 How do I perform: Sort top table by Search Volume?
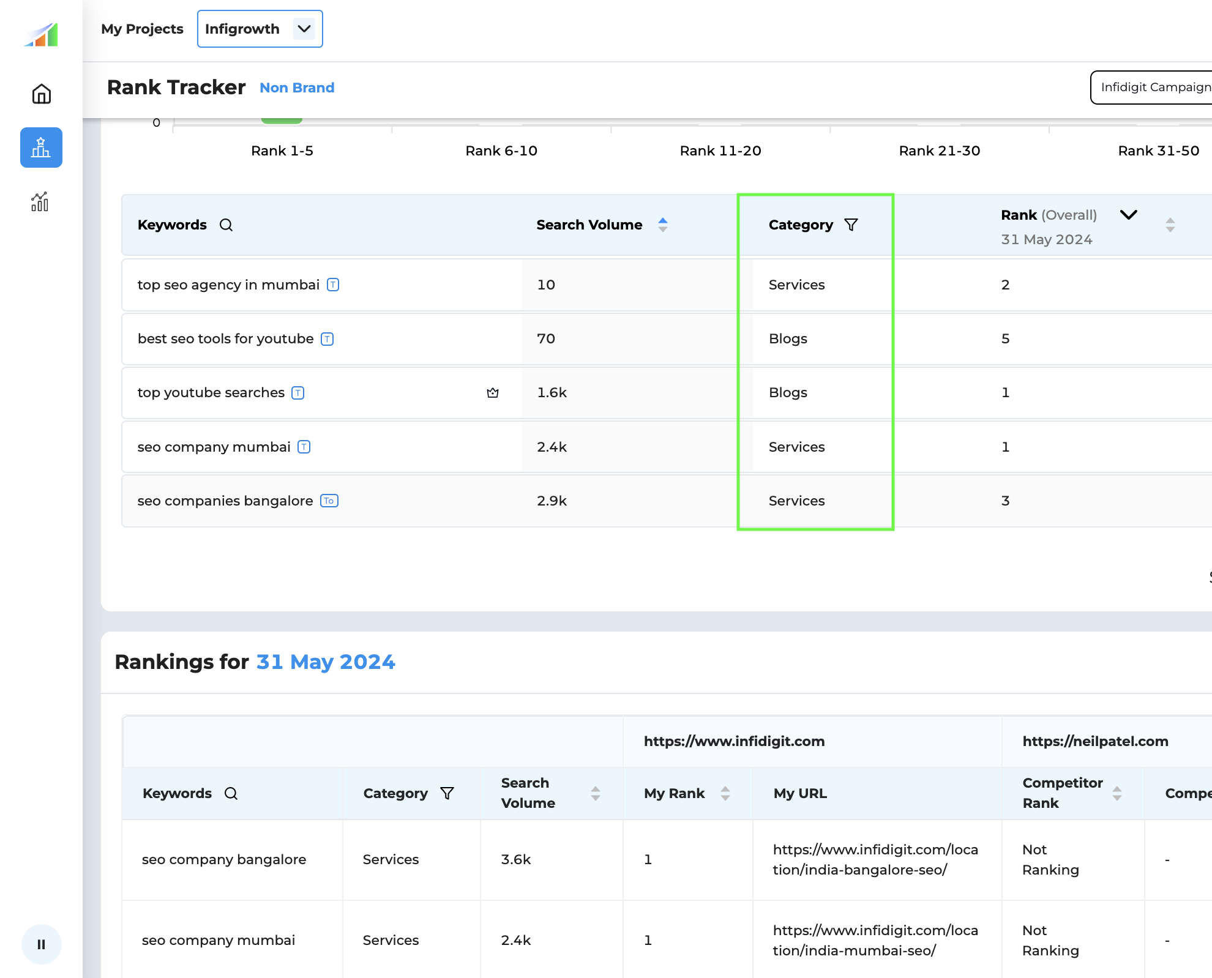coord(663,225)
